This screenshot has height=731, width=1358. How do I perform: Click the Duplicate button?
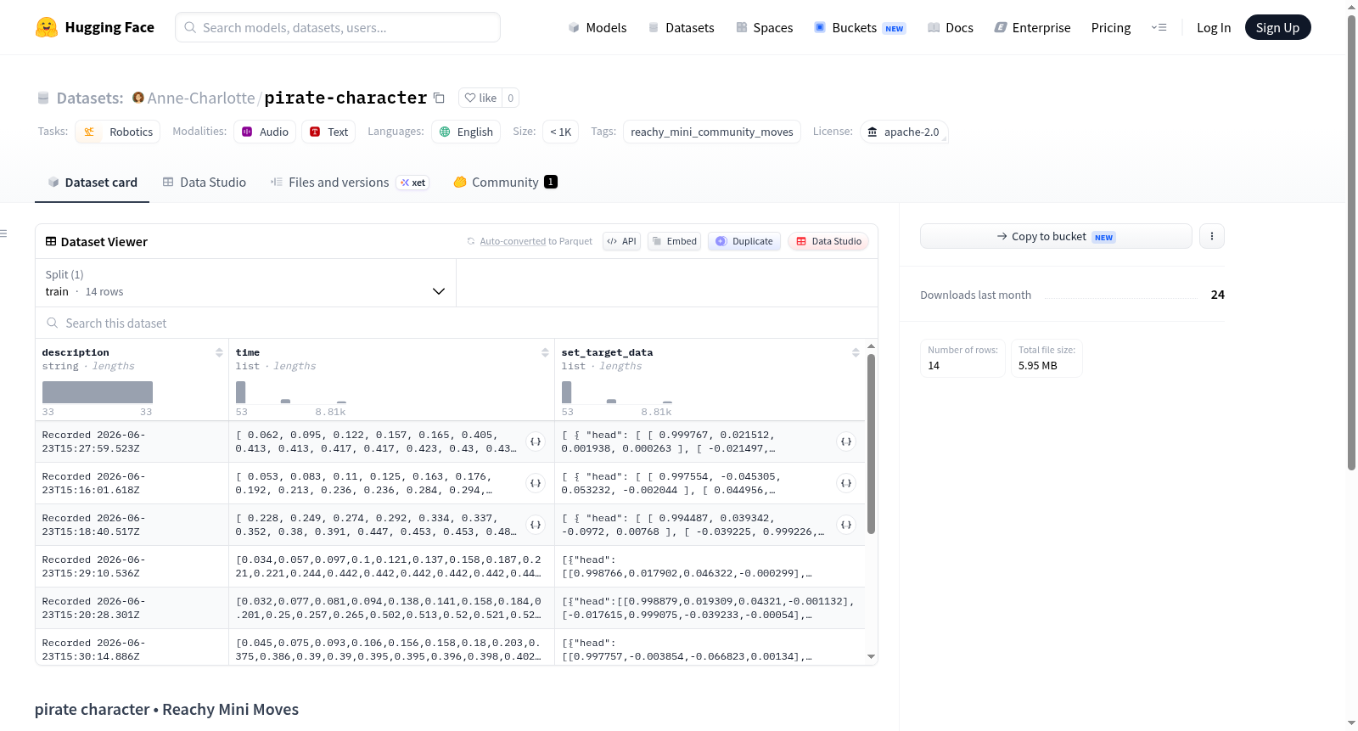[x=744, y=242]
